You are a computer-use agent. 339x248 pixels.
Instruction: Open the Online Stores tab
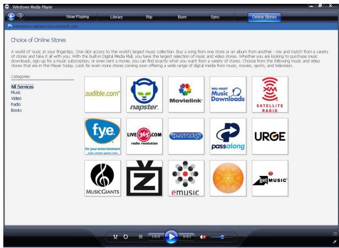pos(264,17)
